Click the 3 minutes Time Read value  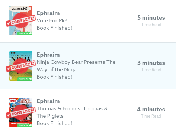[x=151, y=63]
